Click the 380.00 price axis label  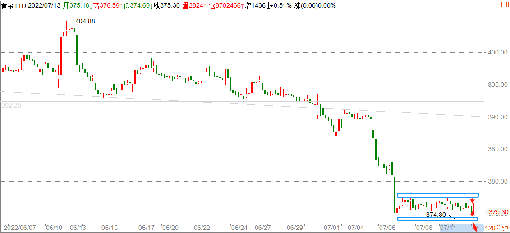(x=498, y=181)
